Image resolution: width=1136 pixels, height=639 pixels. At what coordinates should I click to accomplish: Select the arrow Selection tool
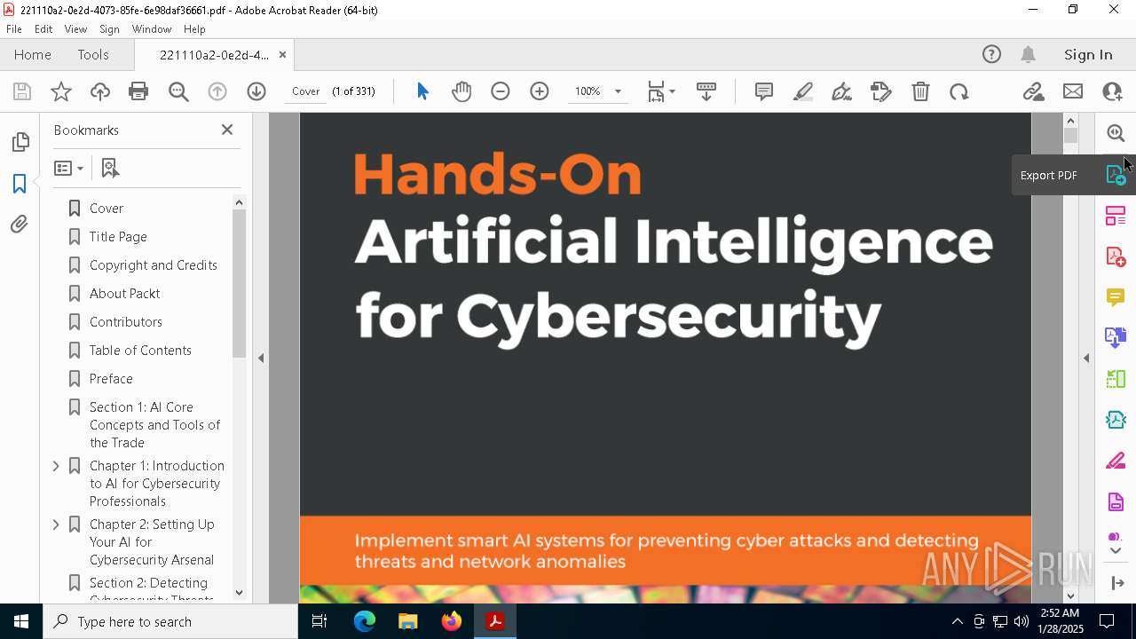click(422, 91)
